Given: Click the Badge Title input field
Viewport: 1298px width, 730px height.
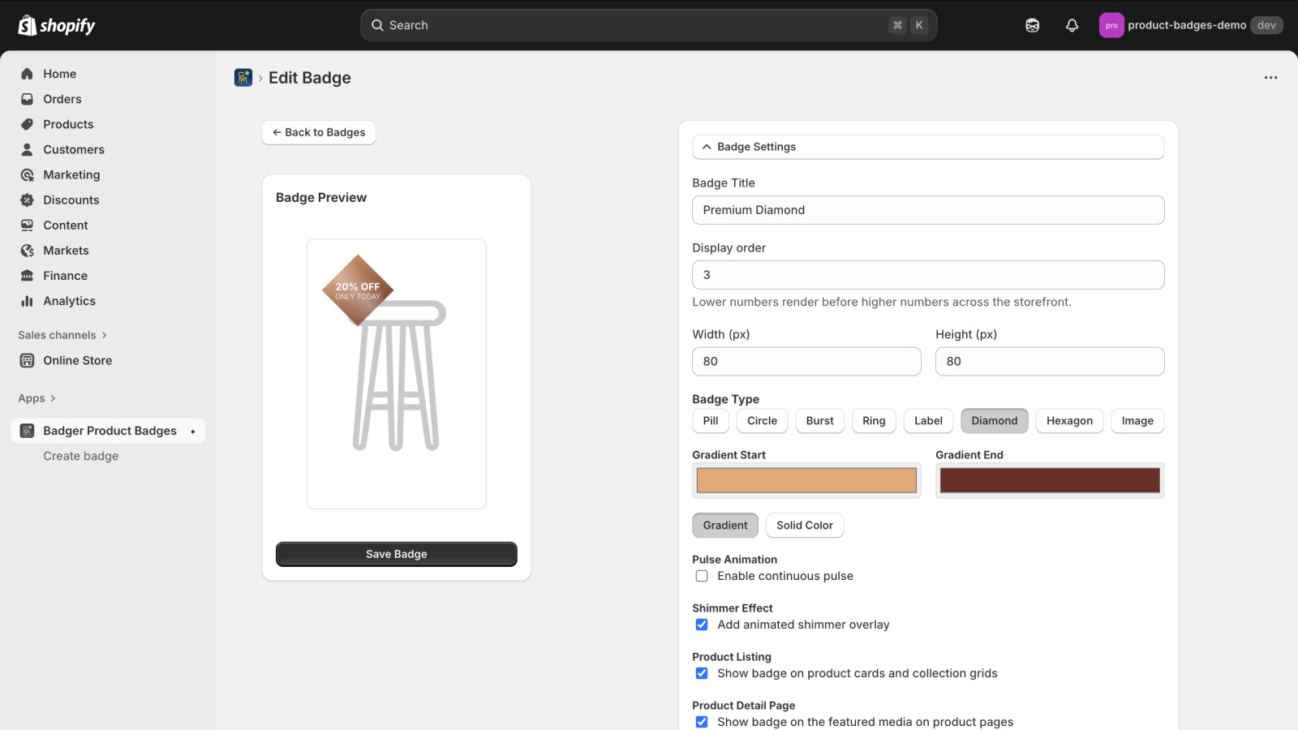Looking at the screenshot, I should pos(927,210).
